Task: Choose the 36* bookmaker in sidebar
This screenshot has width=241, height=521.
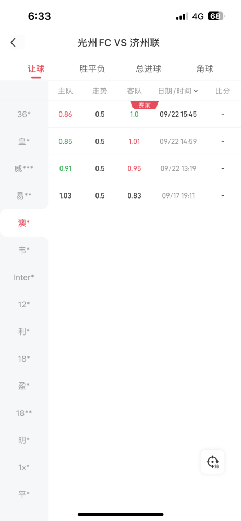Action: click(24, 114)
